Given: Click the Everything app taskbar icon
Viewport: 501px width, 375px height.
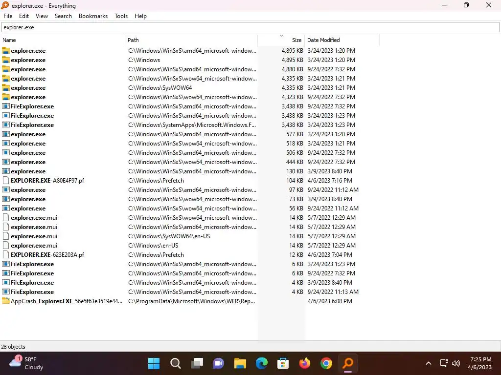Looking at the screenshot, I should (x=348, y=363).
